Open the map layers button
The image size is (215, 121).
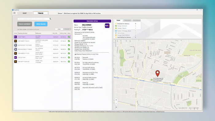pos(116,107)
